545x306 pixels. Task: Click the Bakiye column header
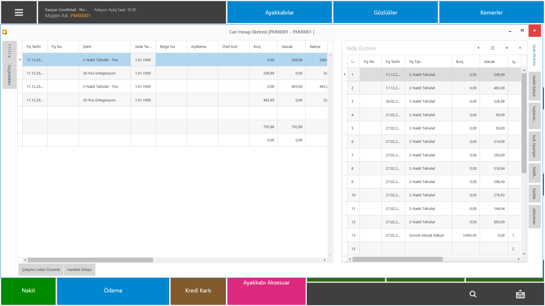pos(316,46)
